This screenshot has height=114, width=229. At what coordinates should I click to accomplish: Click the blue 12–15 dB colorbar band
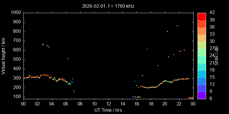coord(202,81)
